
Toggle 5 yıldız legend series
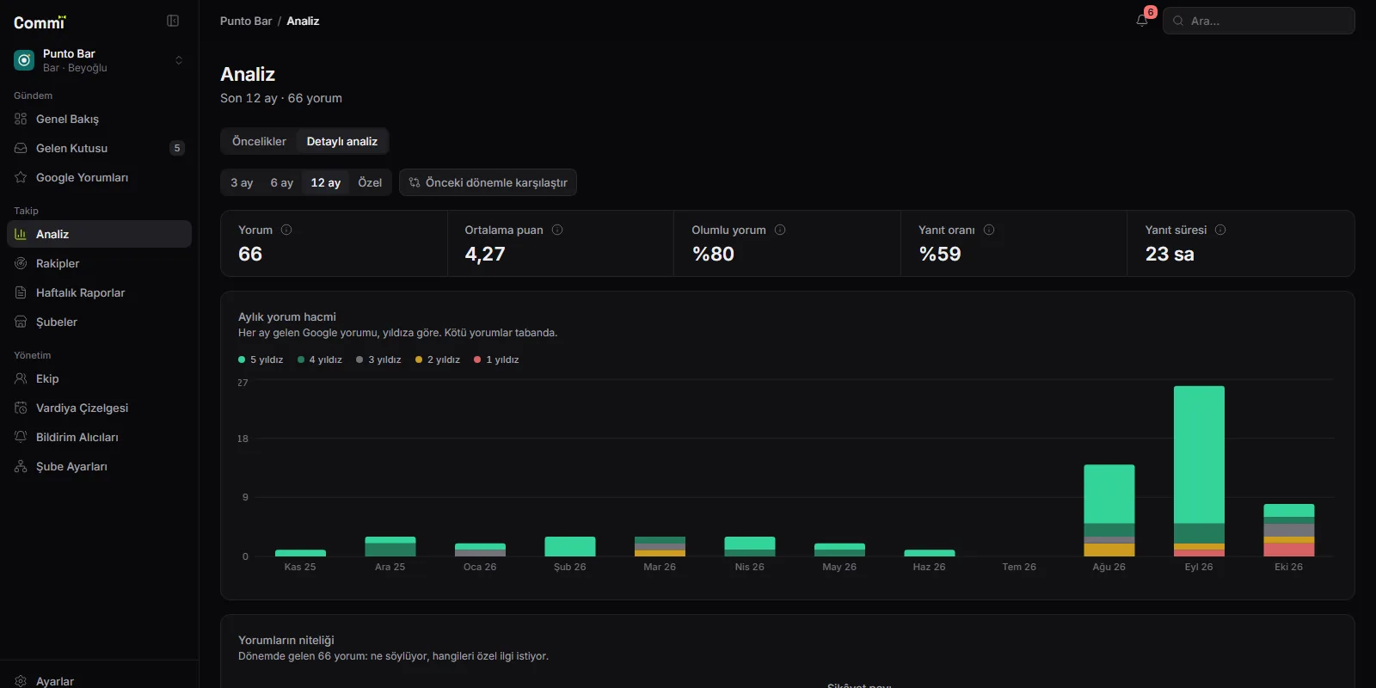coord(261,359)
